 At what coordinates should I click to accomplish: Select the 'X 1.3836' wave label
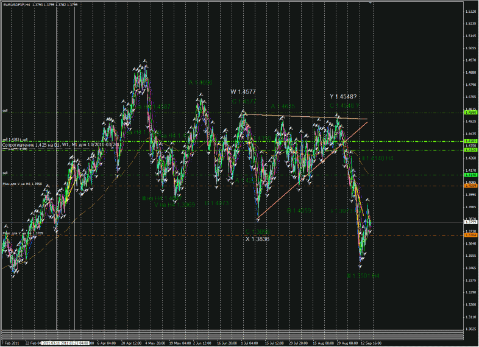(x=257, y=239)
